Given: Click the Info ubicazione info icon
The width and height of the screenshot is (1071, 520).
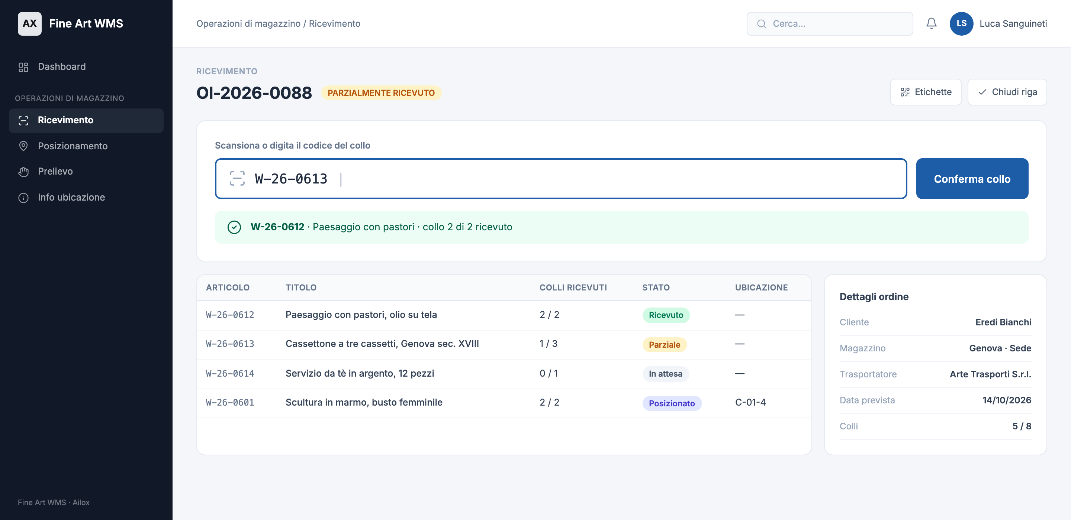Looking at the screenshot, I should (x=23, y=198).
